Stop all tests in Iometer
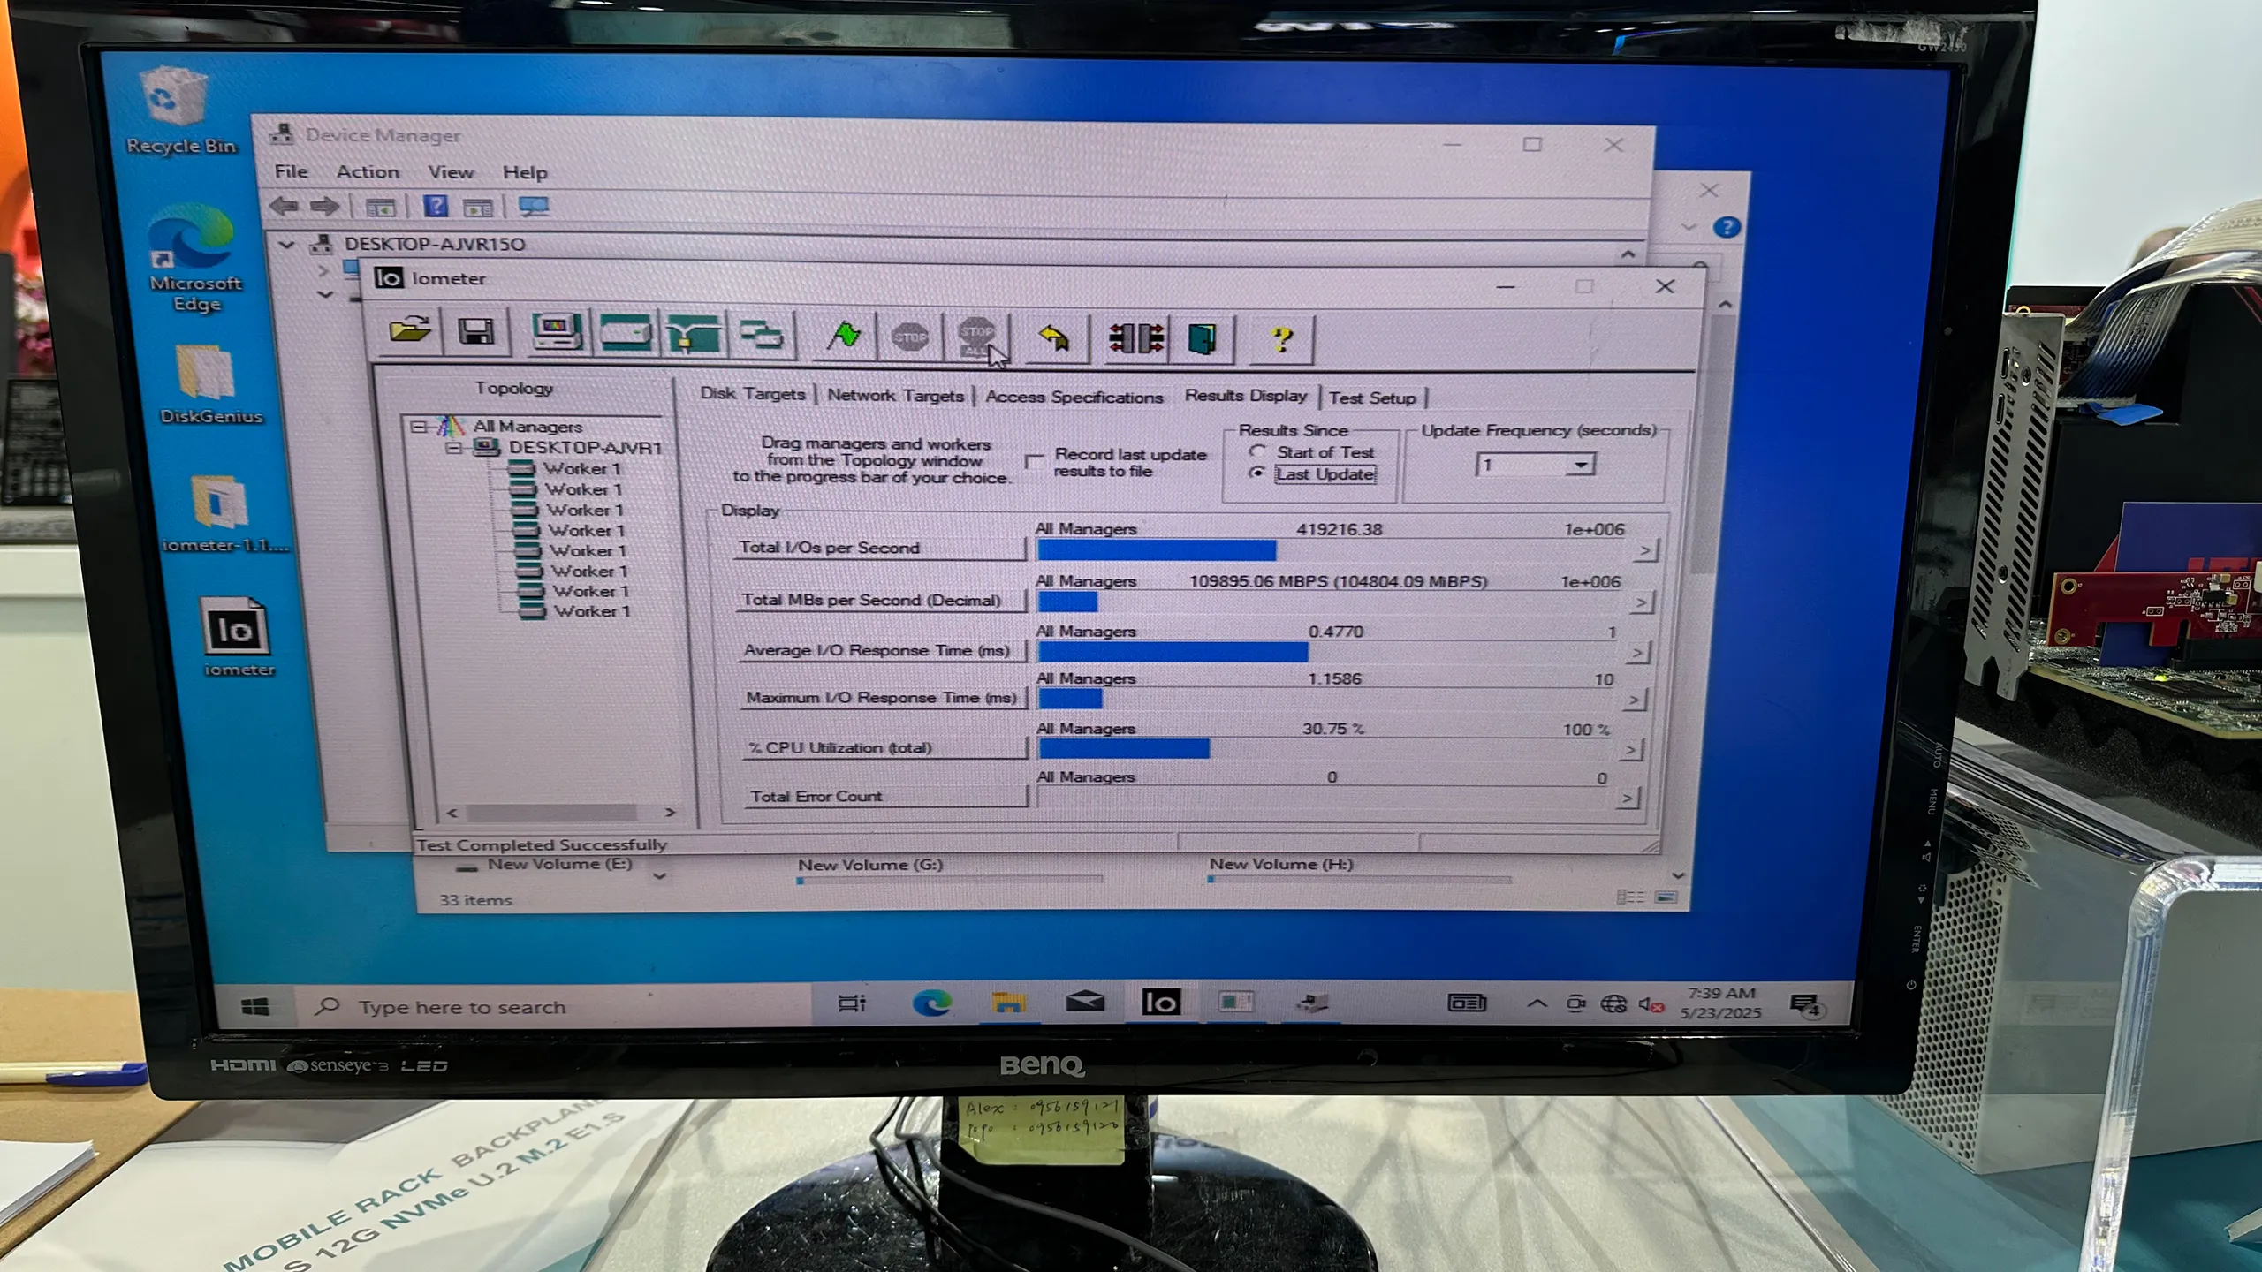 976,337
